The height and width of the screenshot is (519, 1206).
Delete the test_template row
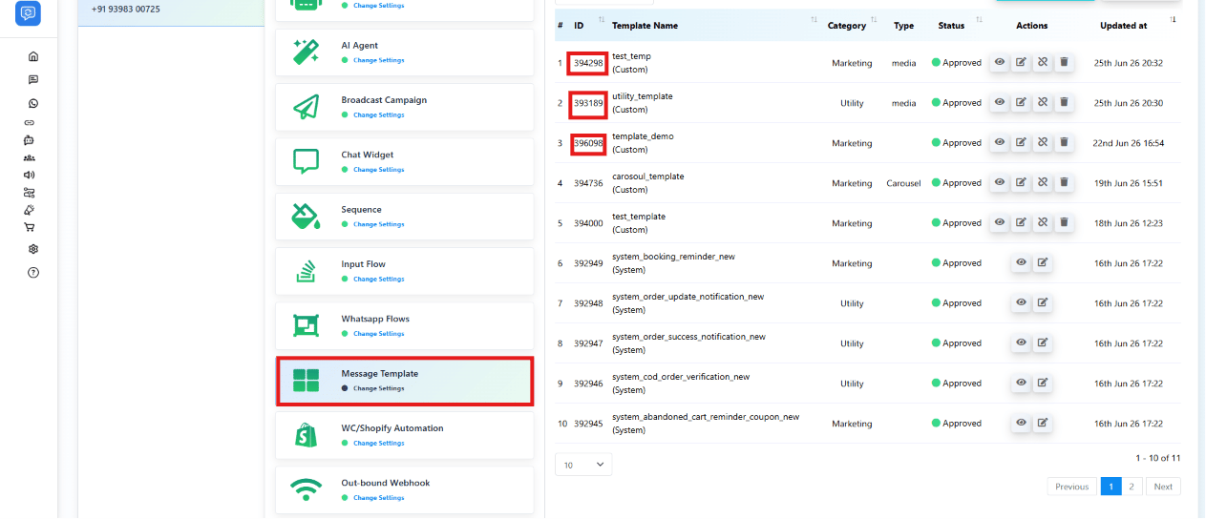coord(1065,222)
